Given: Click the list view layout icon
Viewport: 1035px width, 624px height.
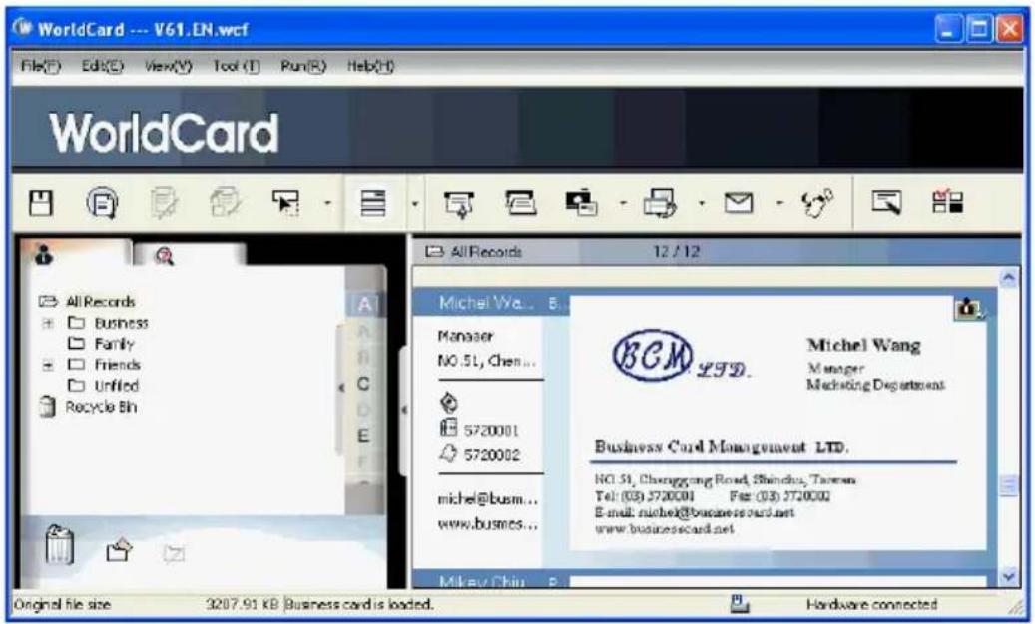Looking at the screenshot, I should [373, 203].
